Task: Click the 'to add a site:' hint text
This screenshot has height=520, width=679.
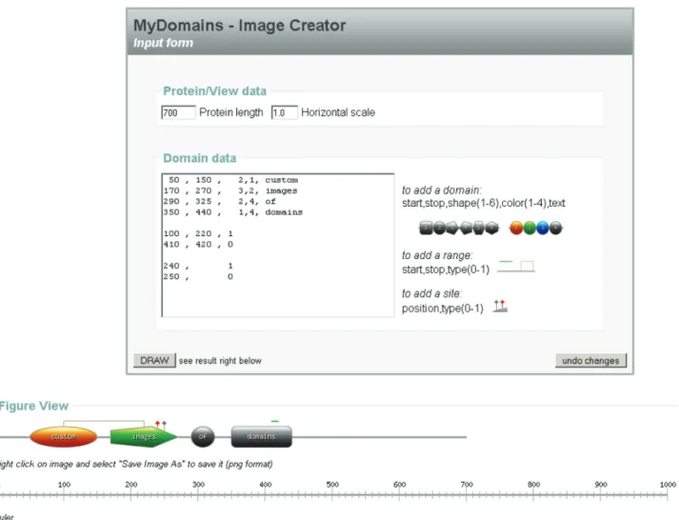Action: 431,293
